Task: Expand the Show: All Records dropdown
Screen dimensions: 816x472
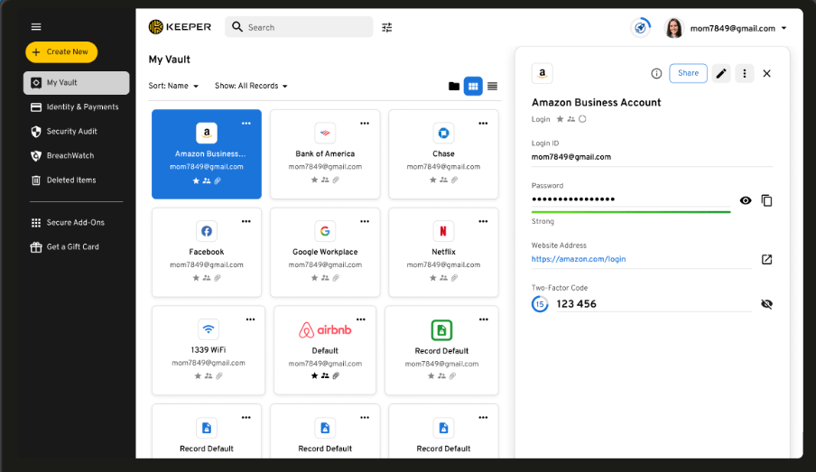Action: [251, 86]
